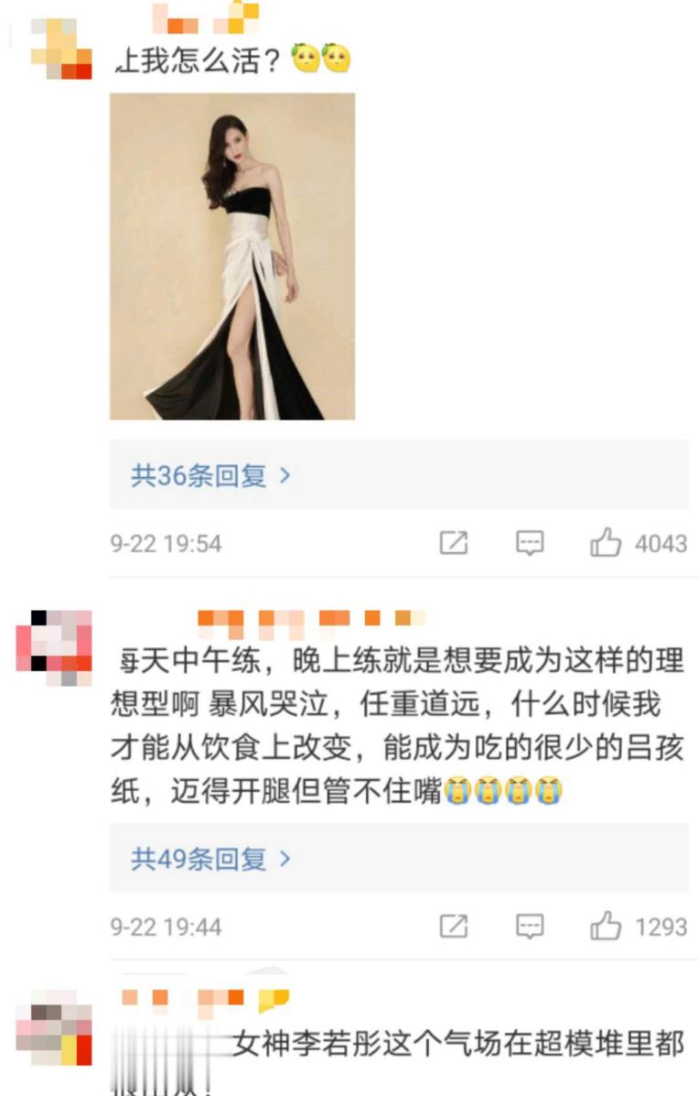Open first commenter's pixelated avatar
The image size is (698, 1096).
[x=62, y=49]
